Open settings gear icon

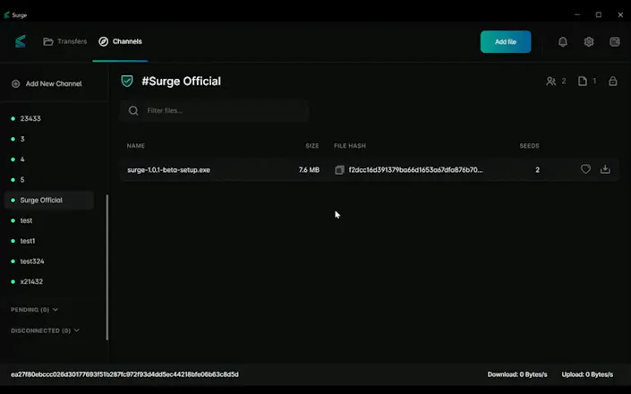click(x=589, y=42)
